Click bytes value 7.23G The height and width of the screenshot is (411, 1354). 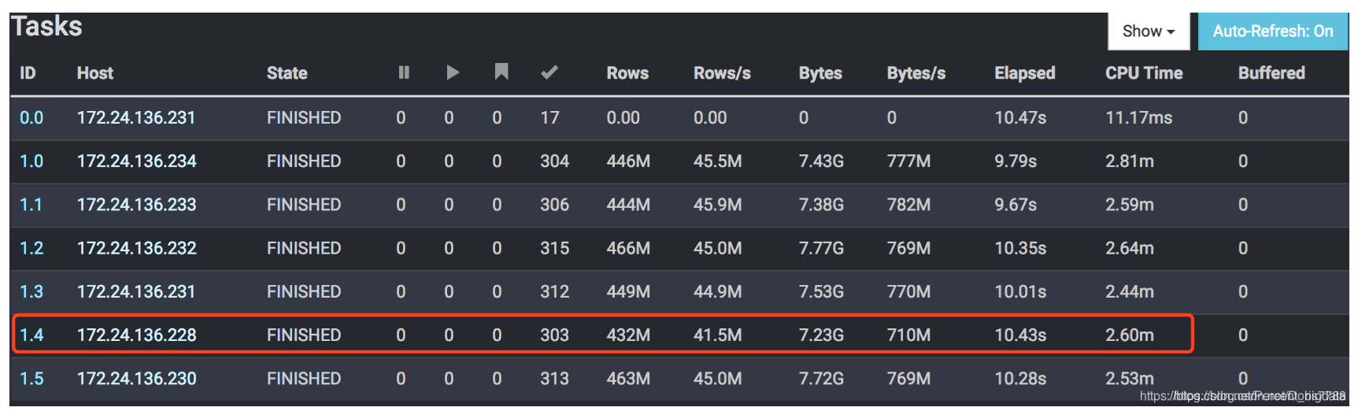tap(821, 335)
